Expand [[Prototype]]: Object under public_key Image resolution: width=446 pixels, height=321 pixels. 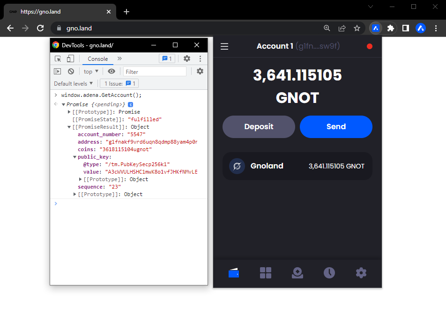[x=80, y=179]
